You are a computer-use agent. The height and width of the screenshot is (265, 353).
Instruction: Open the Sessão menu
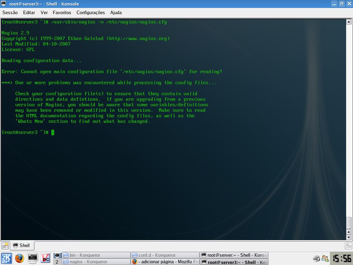(10, 13)
